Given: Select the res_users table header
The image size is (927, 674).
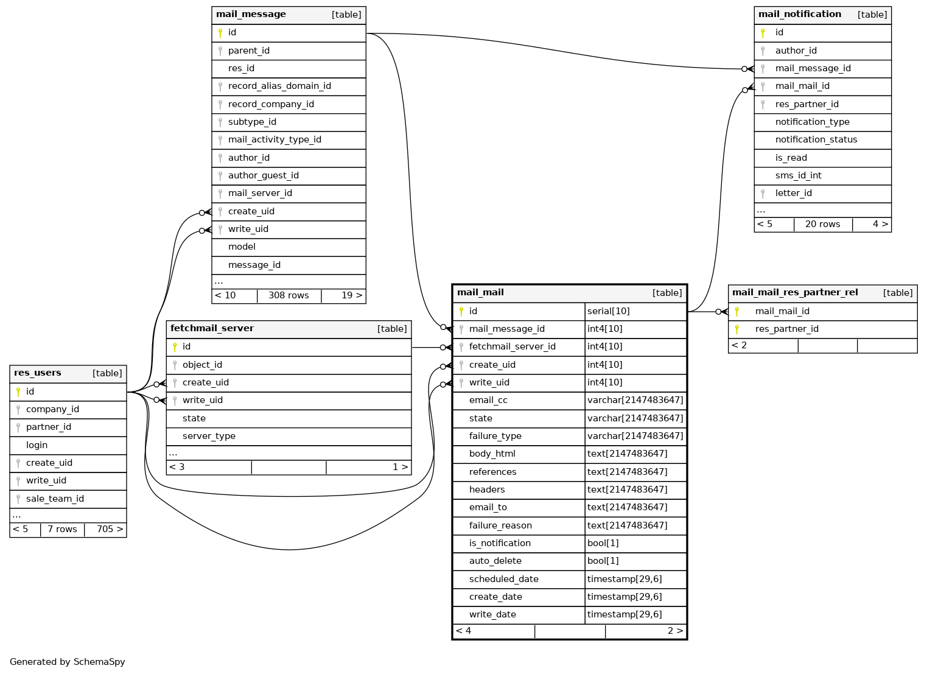Looking at the screenshot, I should (x=38, y=373).
